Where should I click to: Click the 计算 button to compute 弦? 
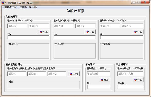(44, 32)
